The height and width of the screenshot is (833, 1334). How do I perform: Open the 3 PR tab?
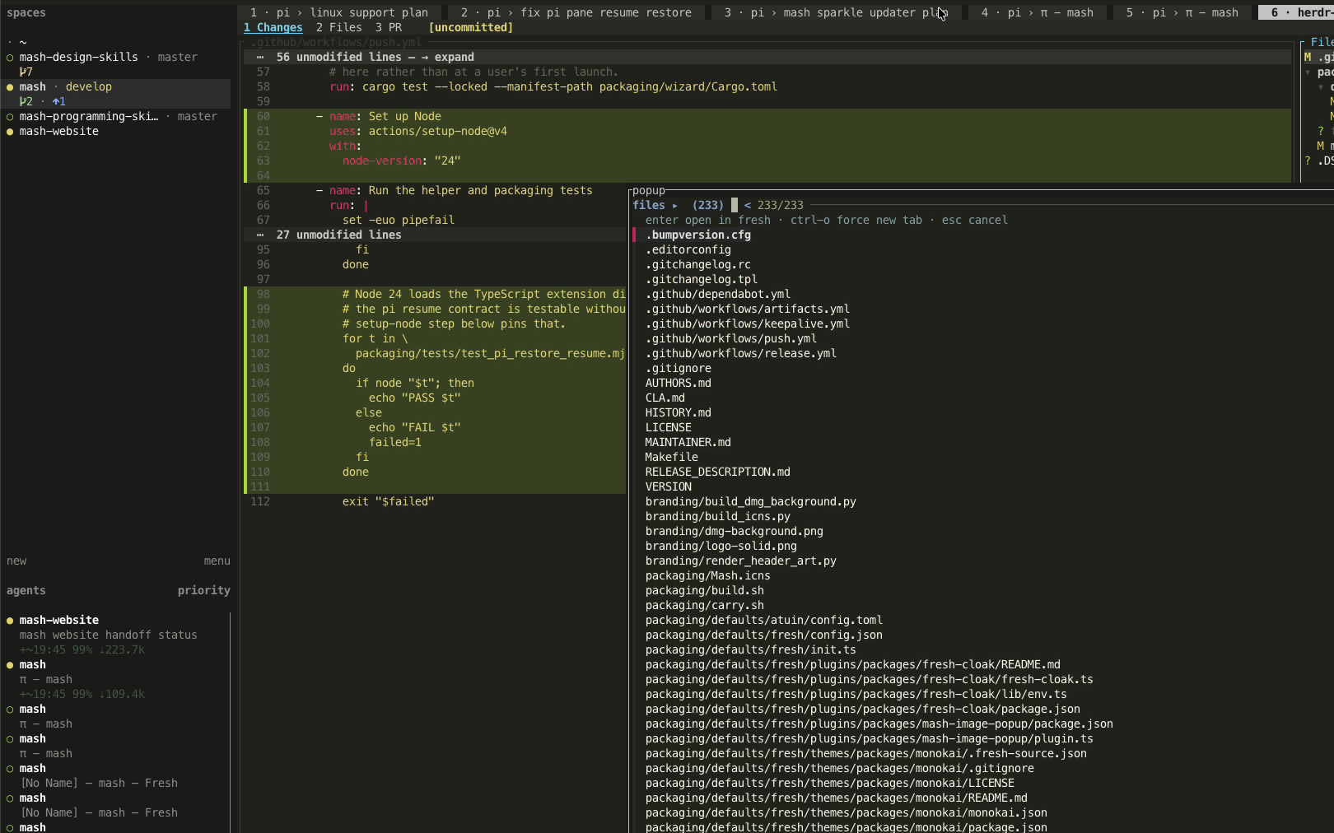(x=389, y=27)
